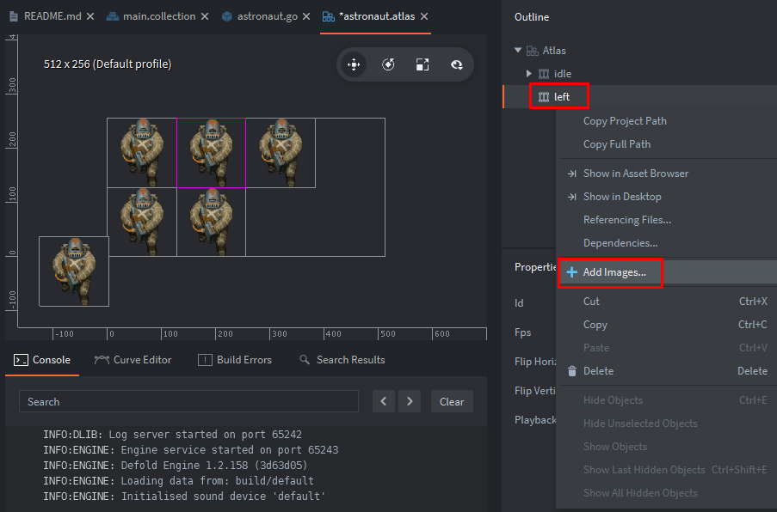Go to next console search match
This screenshot has height=512, width=777.
tap(410, 402)
